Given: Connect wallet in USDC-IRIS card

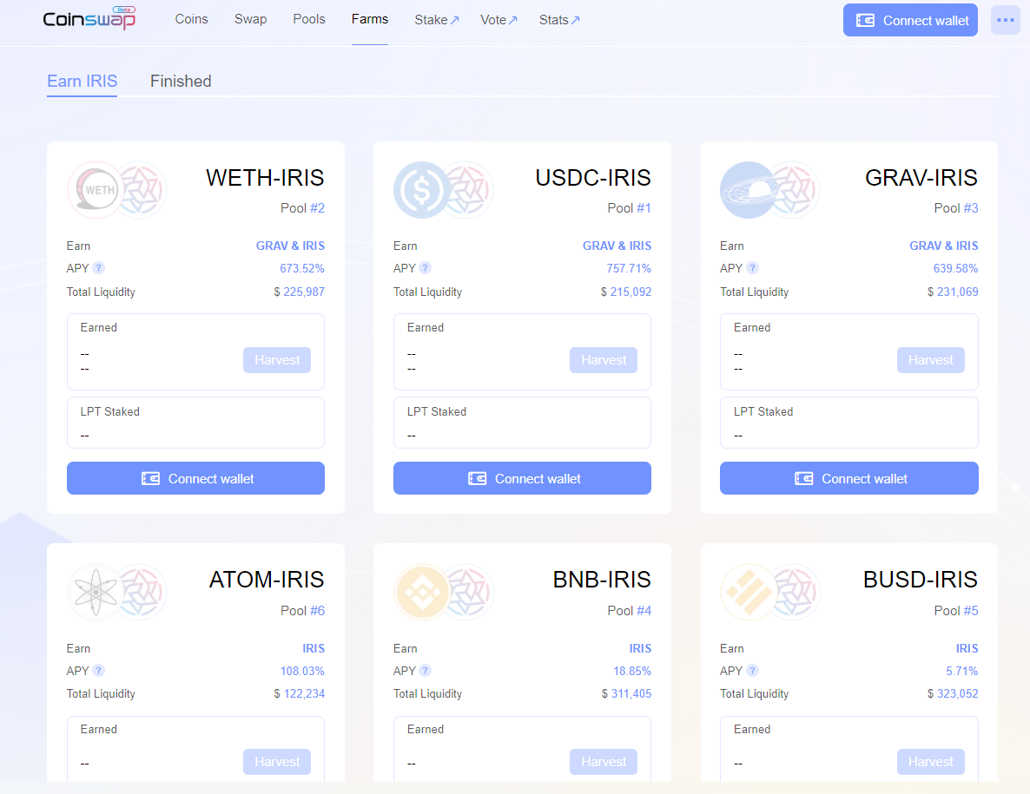Looking at the screenshot, I should click(522, 478).
